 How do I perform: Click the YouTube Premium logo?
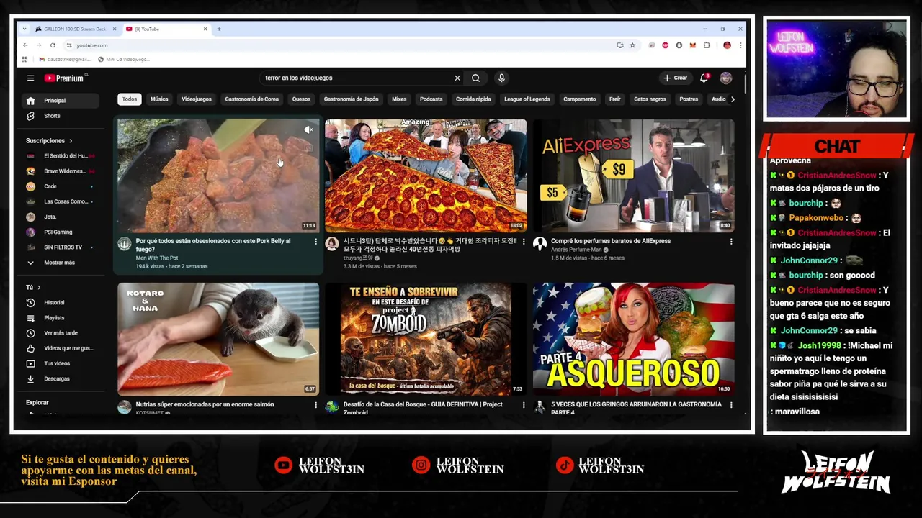tap(65, 78)
